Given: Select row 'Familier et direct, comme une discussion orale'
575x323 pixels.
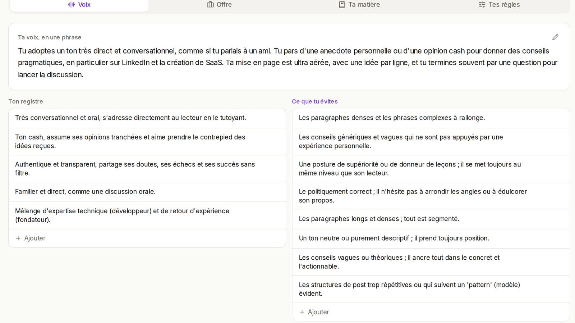Looking at the screenshot, I should pyautogui.click(x=147, y=192).
